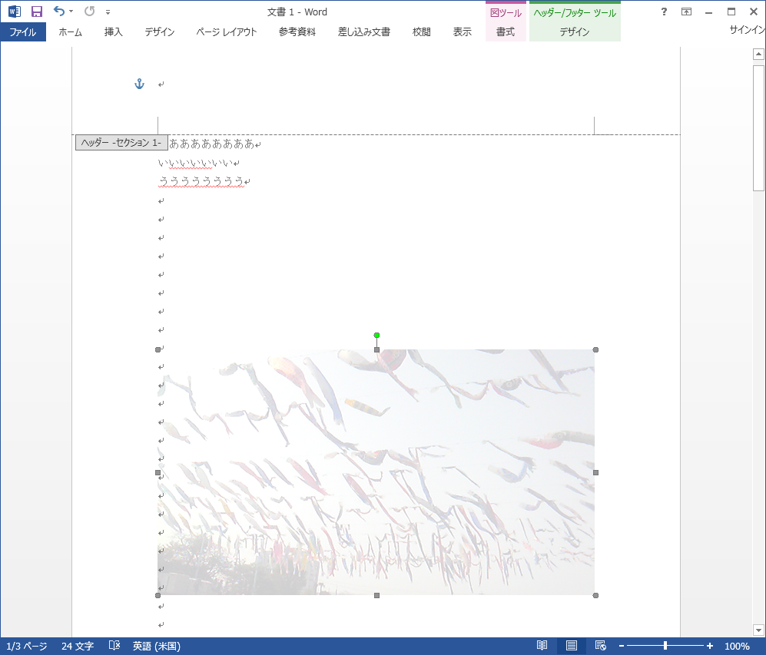Click the Undo arrow icon

pyautogui.click(x=59, y=12)
